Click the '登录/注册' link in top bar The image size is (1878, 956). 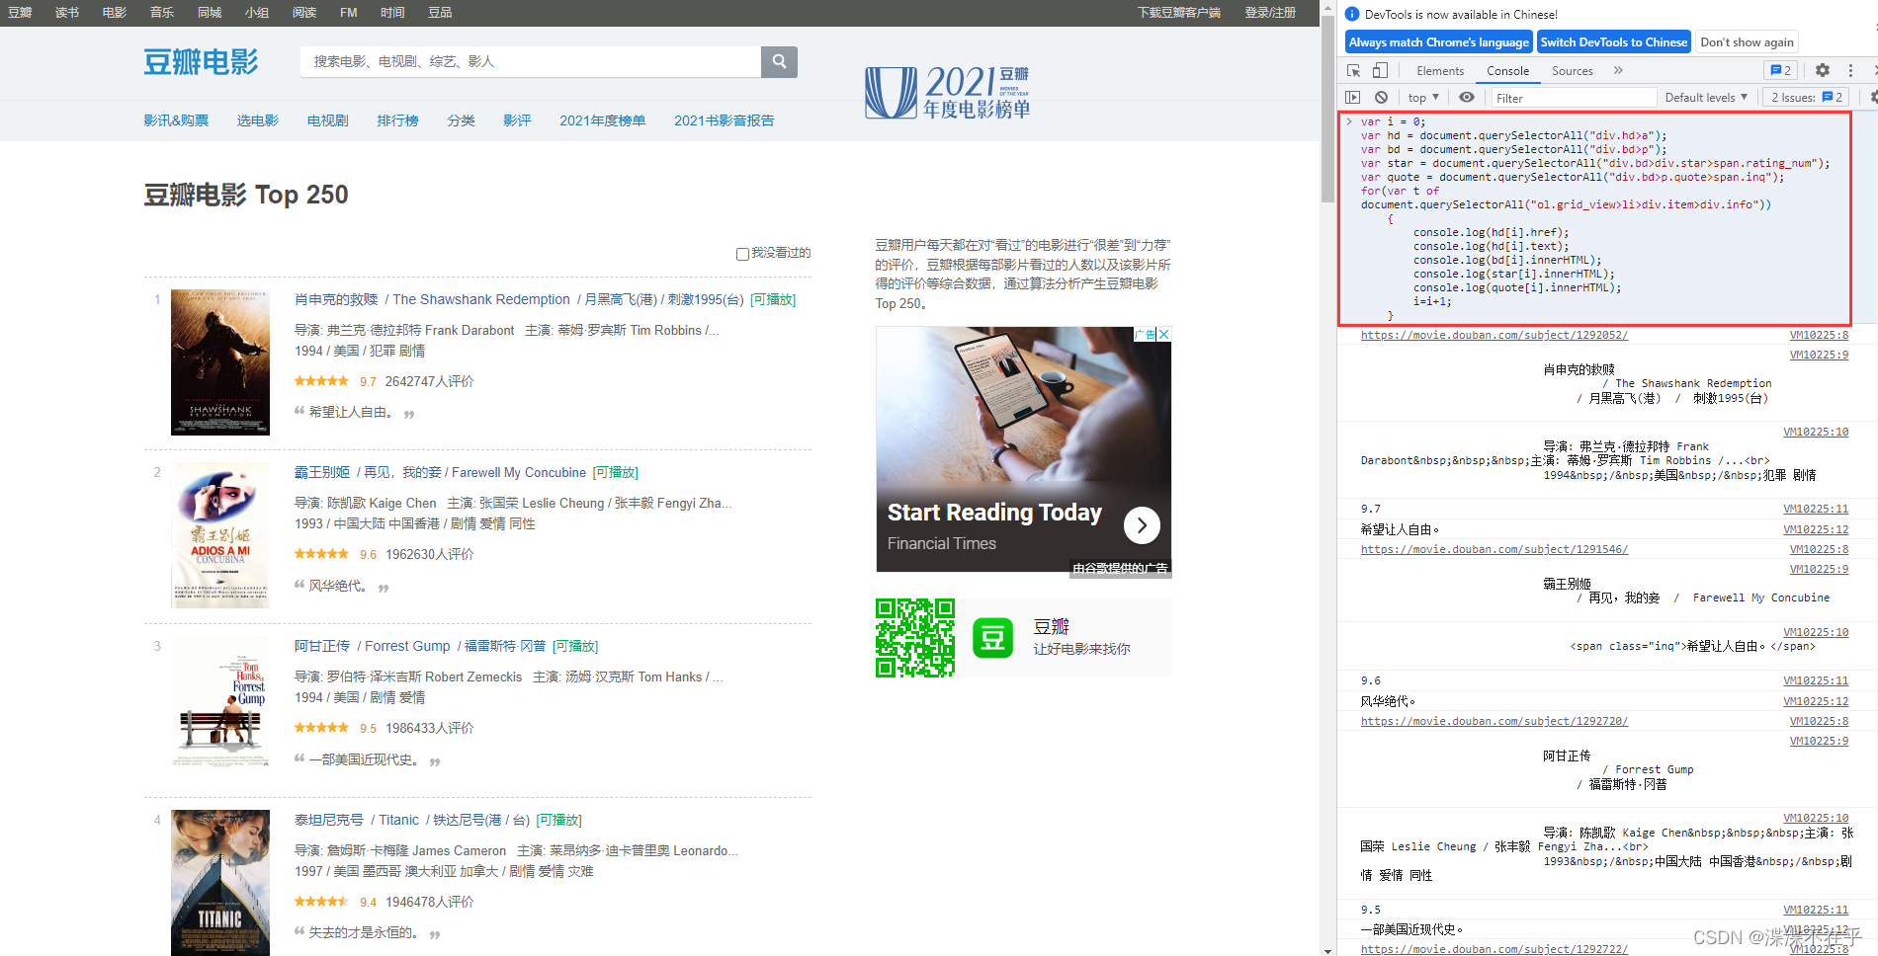click(1269, 13)
